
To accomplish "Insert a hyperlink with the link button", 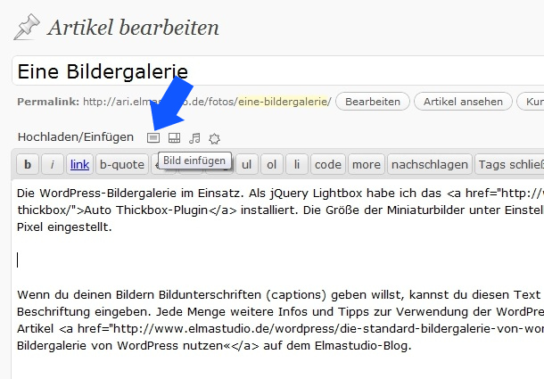I will (79, 164).
